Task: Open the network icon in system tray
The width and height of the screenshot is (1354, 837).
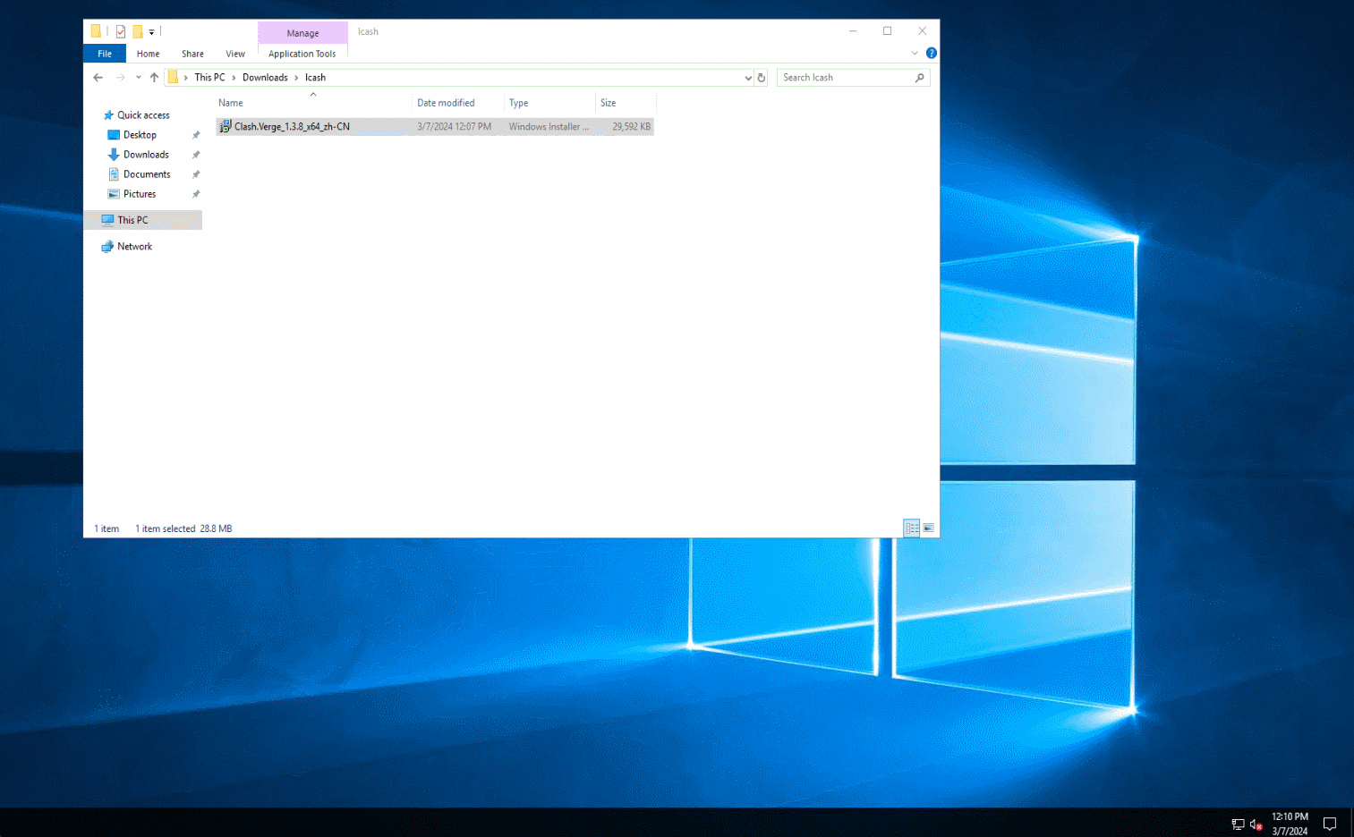Action: 1238,824
